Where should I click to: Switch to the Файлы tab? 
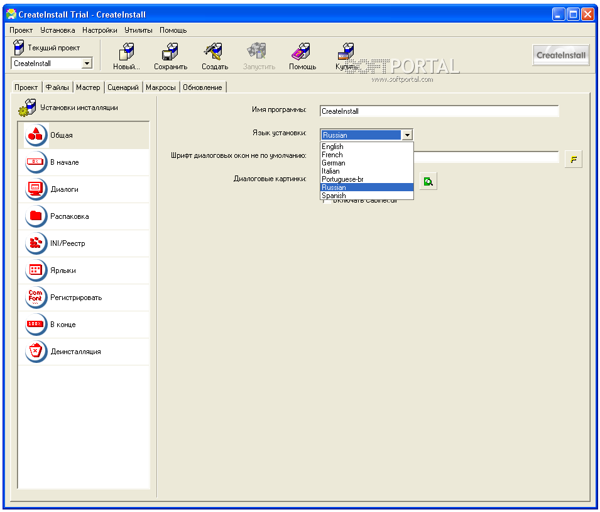click(57, 87)
